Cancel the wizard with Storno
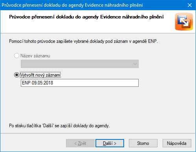 click(143, 143)
